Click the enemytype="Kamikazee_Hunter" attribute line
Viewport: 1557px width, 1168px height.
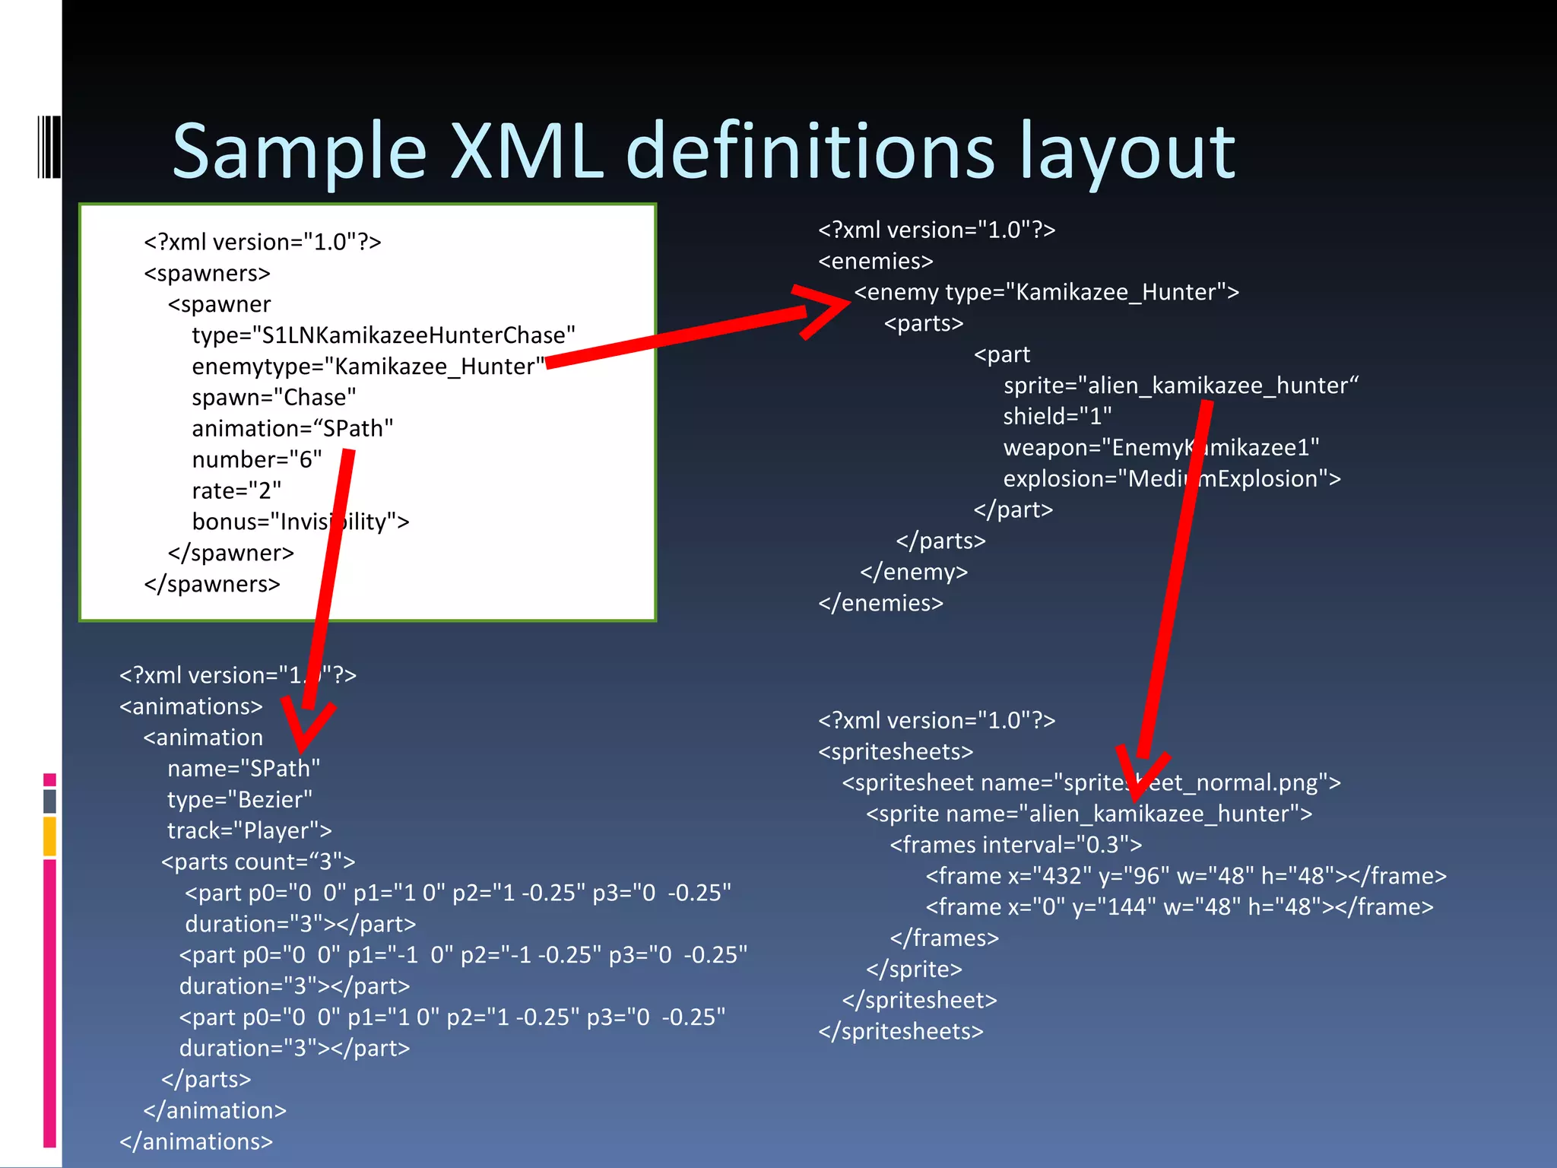[x=369, y=367]
